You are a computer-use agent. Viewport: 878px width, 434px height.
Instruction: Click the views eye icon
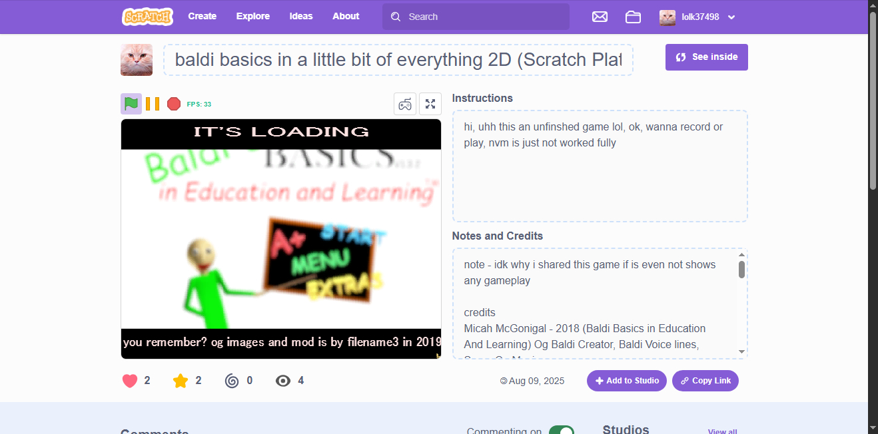283,381
